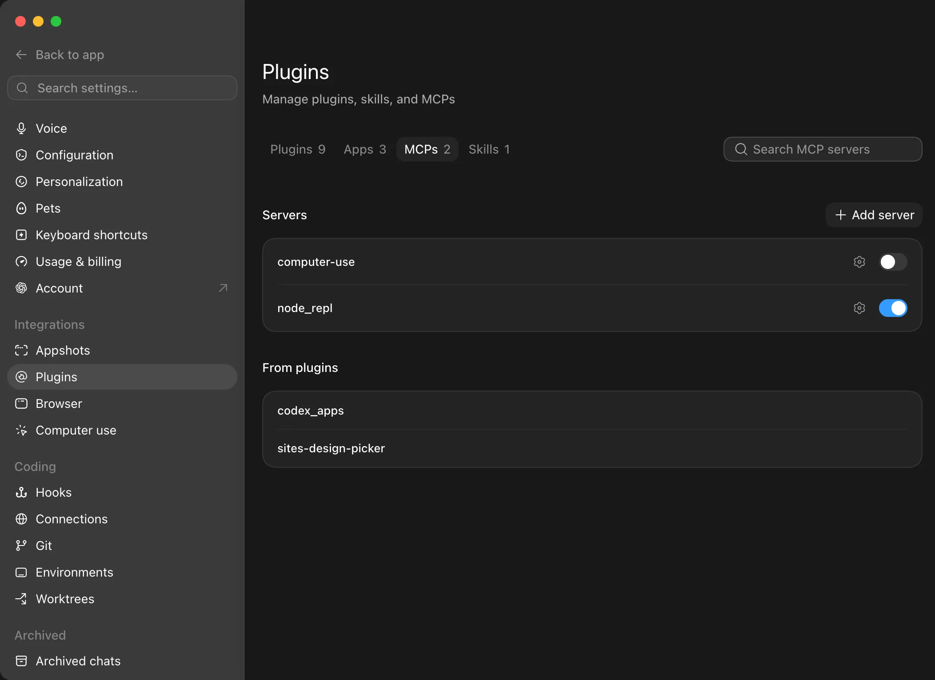Click the Back to app arrow icon

click(21, 55)
